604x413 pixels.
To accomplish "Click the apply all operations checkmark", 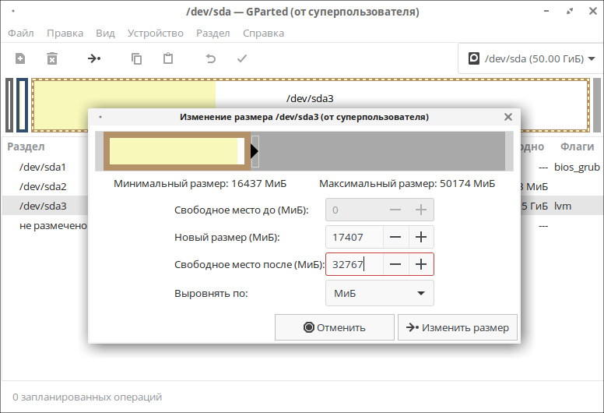I will 242,58.
